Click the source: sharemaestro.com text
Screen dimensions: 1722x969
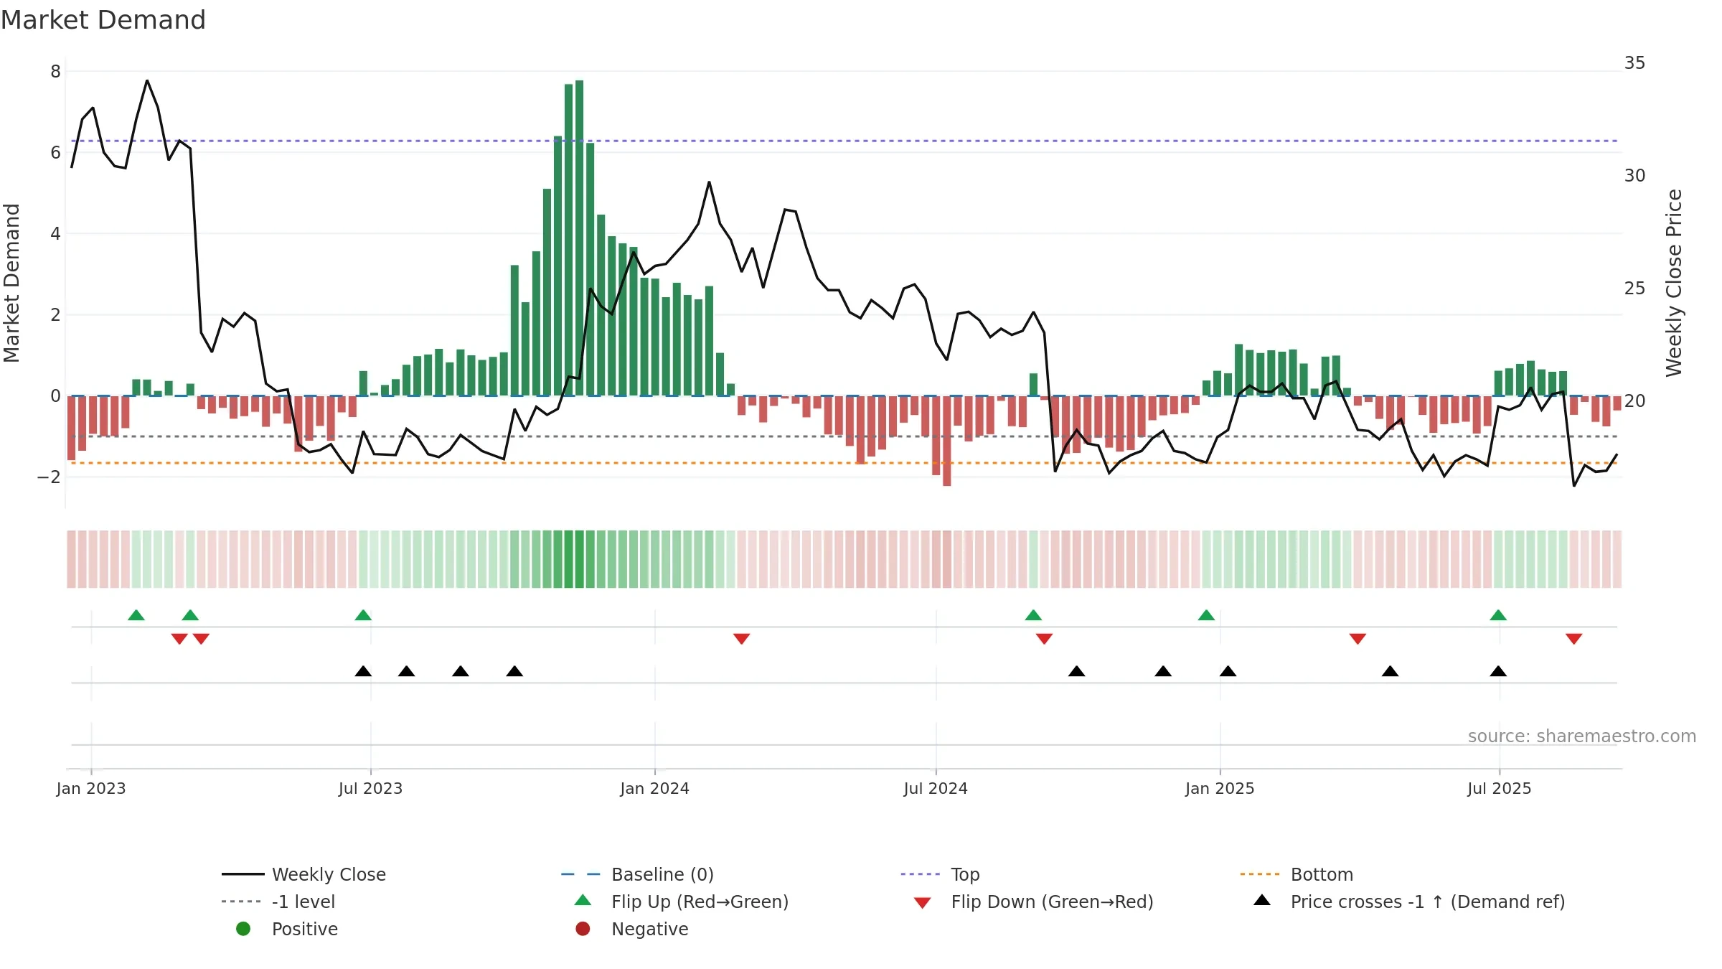tap(1581, 736)
